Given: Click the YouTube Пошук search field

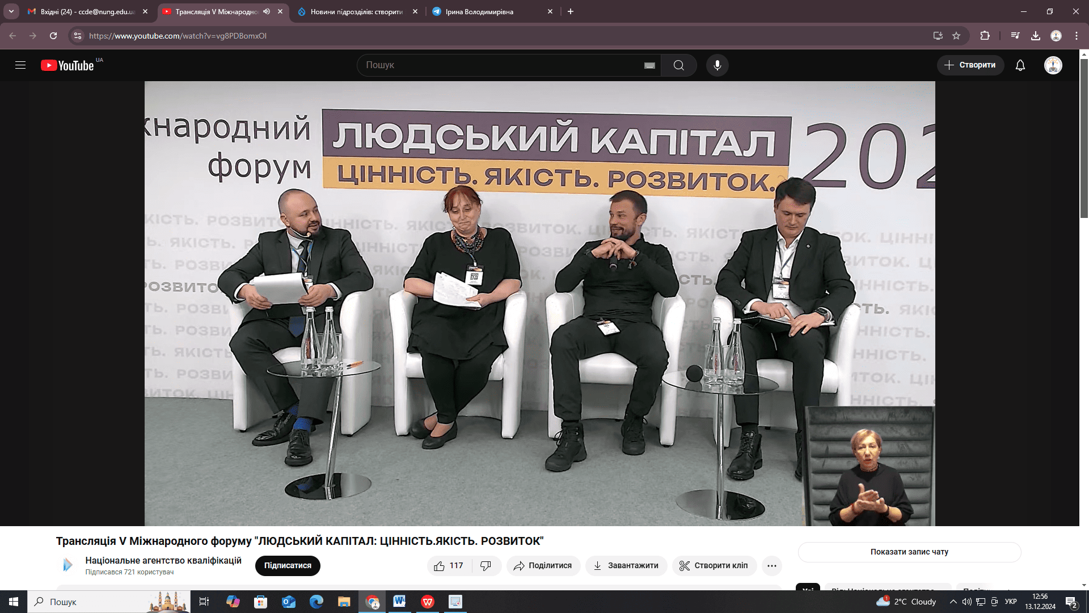Looking at the screenshot, I should [499, 65].
